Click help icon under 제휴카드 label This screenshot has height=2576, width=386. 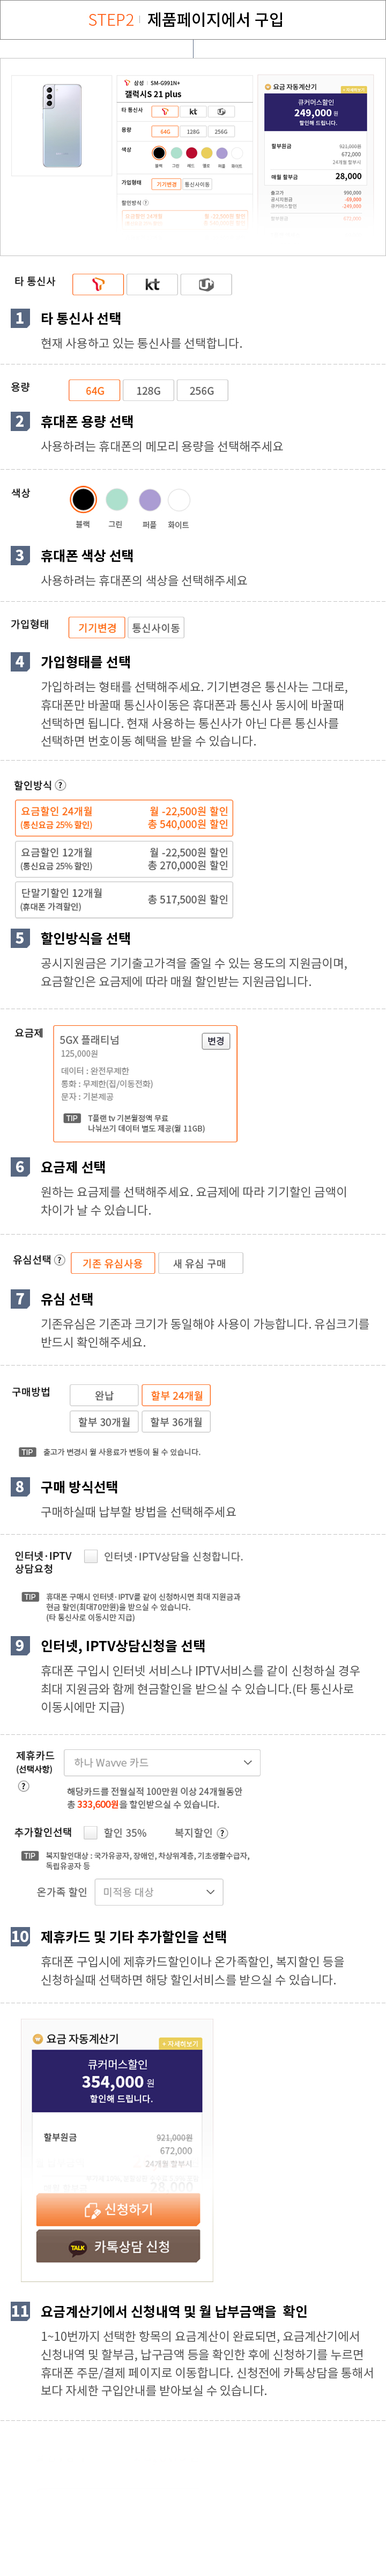tap(23, 1786)
